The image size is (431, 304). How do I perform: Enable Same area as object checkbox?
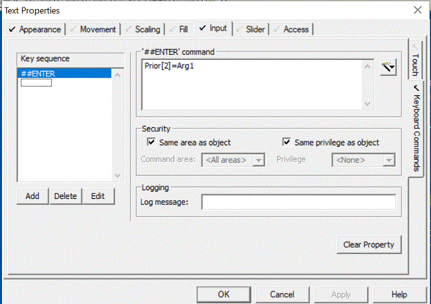pos(152,143)
